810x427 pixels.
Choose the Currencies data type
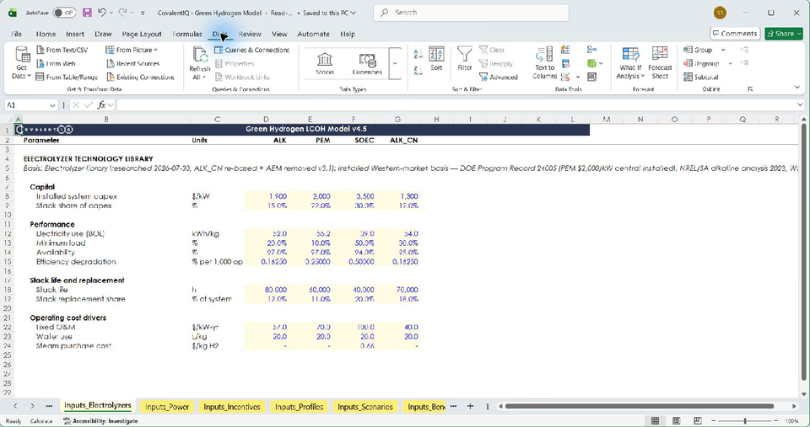pyautogui.click(x=367, y=63)
